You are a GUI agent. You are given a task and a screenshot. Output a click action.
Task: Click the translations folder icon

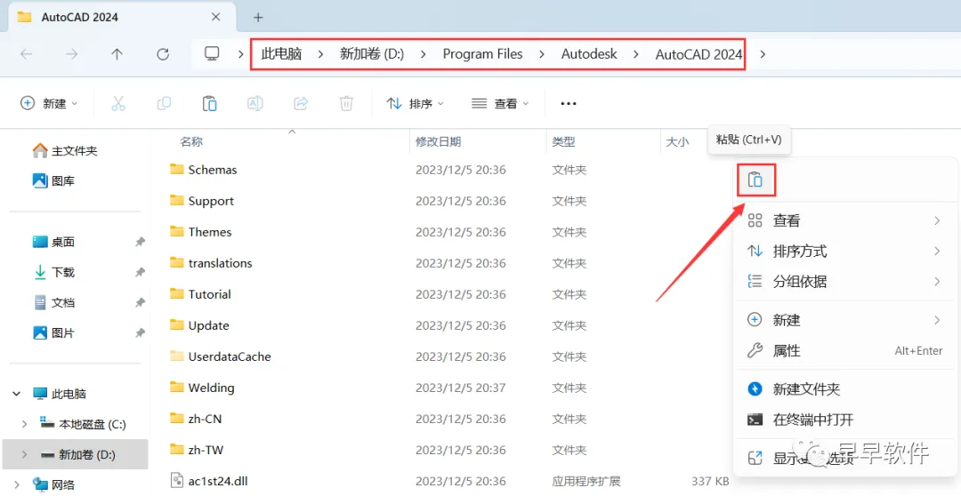tap(177, 263)
